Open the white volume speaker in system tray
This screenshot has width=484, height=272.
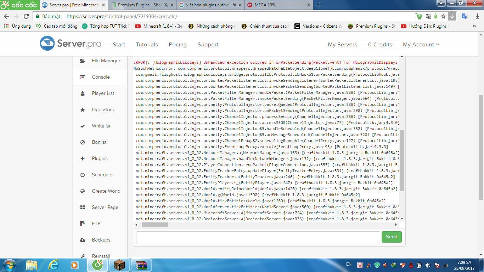pos(428,265)
